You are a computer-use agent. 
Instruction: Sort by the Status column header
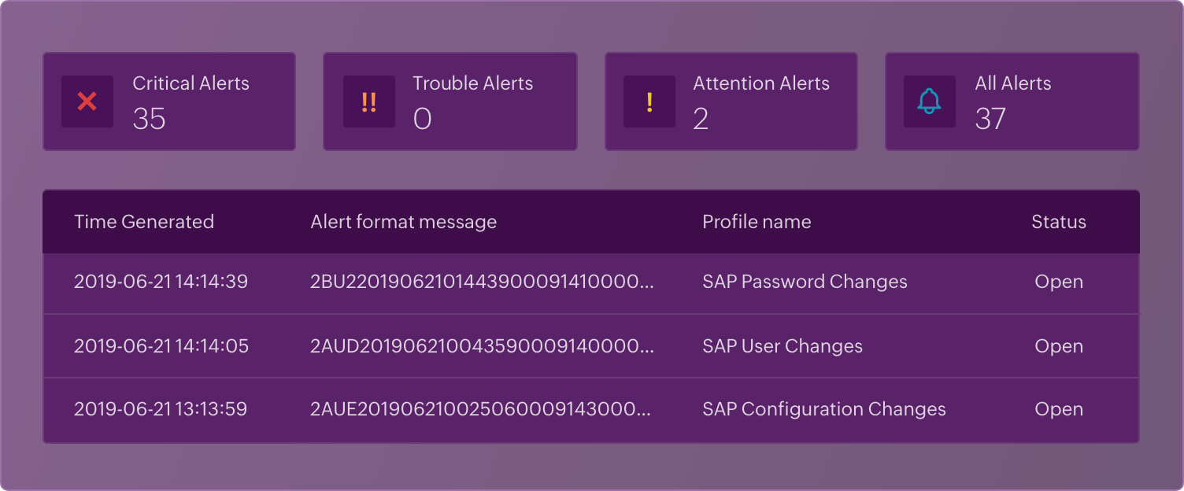coord(1059,222)
